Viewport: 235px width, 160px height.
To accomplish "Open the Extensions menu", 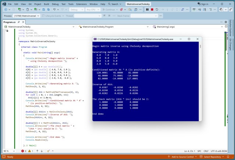I will 82,4.
